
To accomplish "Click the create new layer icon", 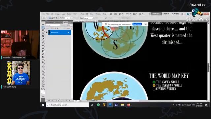I will [x=66, y=100].
